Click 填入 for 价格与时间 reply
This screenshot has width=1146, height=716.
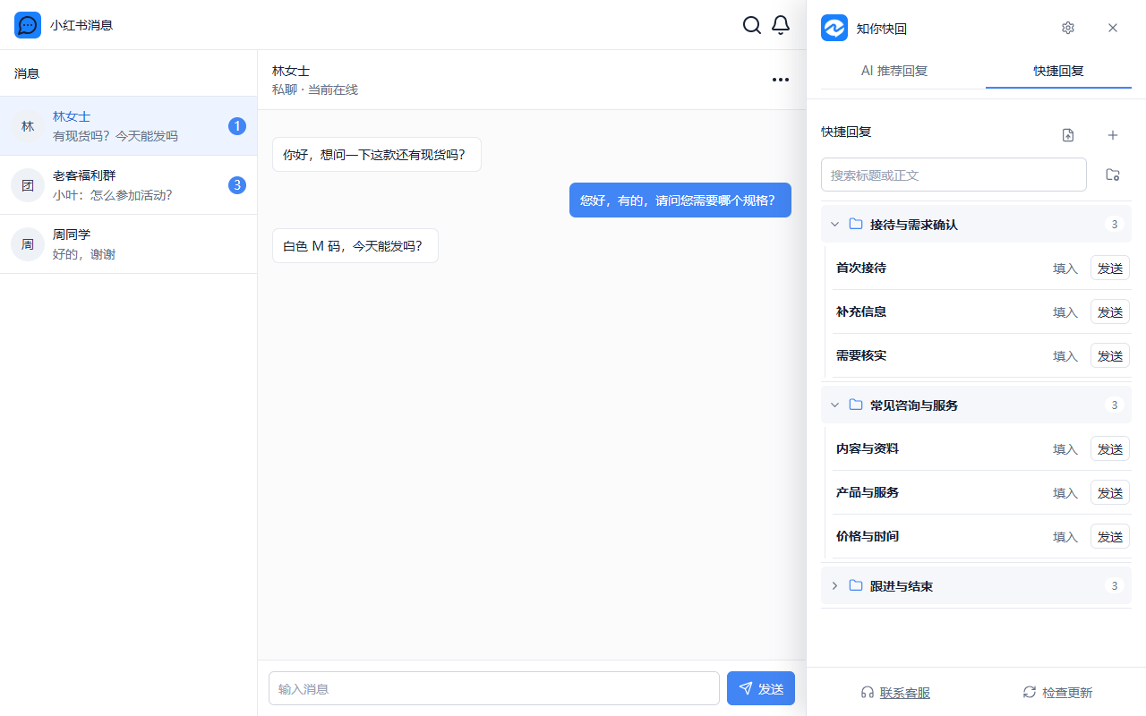click(1065, 537)
